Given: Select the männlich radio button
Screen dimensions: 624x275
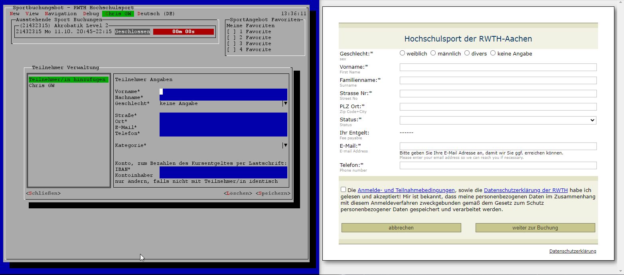Looking at the screenshot, I should click(433, 53).
